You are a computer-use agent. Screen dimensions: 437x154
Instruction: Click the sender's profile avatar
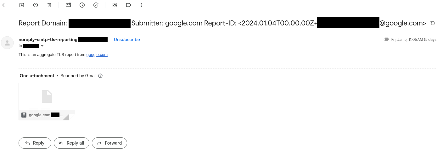coord(7,43)
